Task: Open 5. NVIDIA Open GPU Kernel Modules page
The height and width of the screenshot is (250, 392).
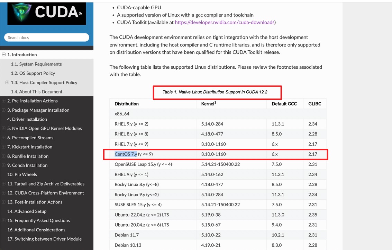Action: pyautogui.click(x=45, y=128)
